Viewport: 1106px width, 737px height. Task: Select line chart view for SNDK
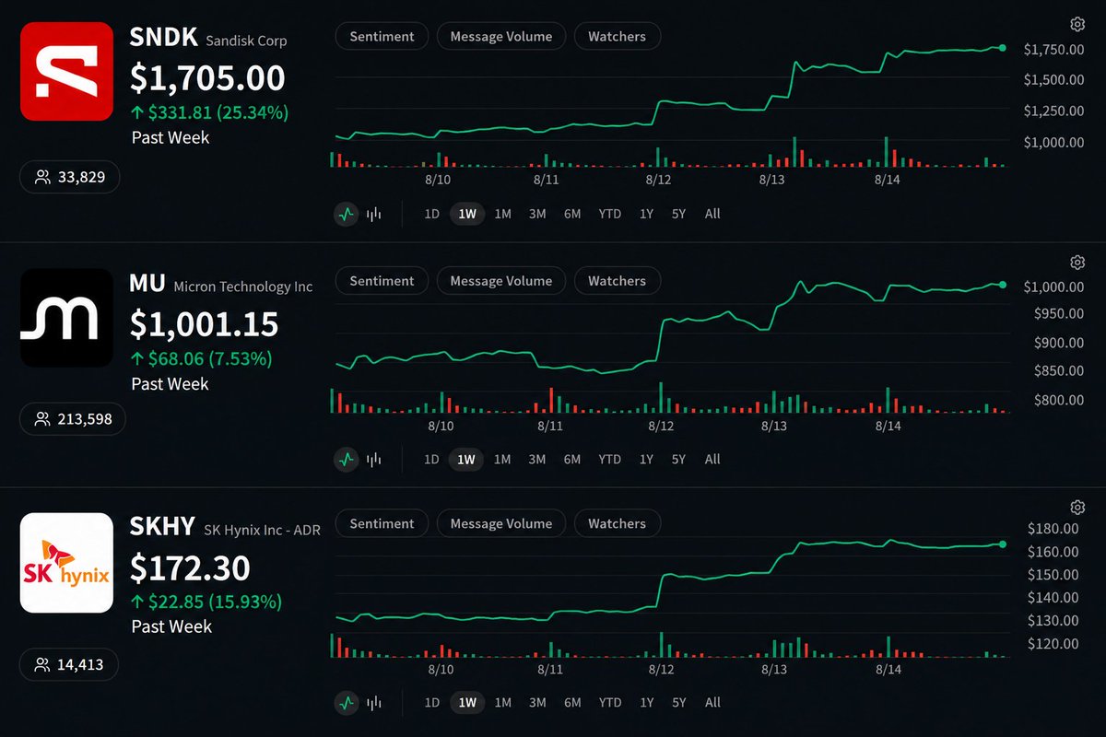tap(347, 214)
